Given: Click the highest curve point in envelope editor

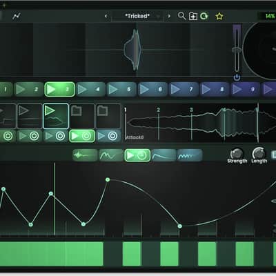Looking at the screenshot, I should 108,179.
